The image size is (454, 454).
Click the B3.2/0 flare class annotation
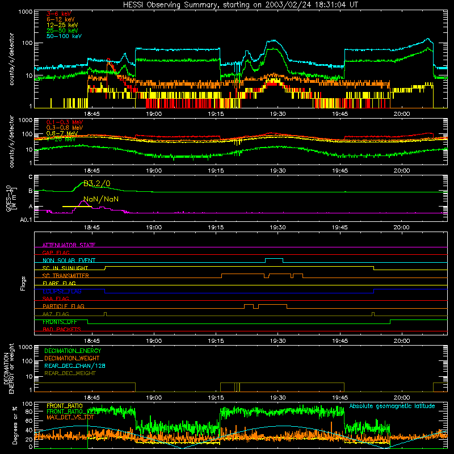click(96, 183)
